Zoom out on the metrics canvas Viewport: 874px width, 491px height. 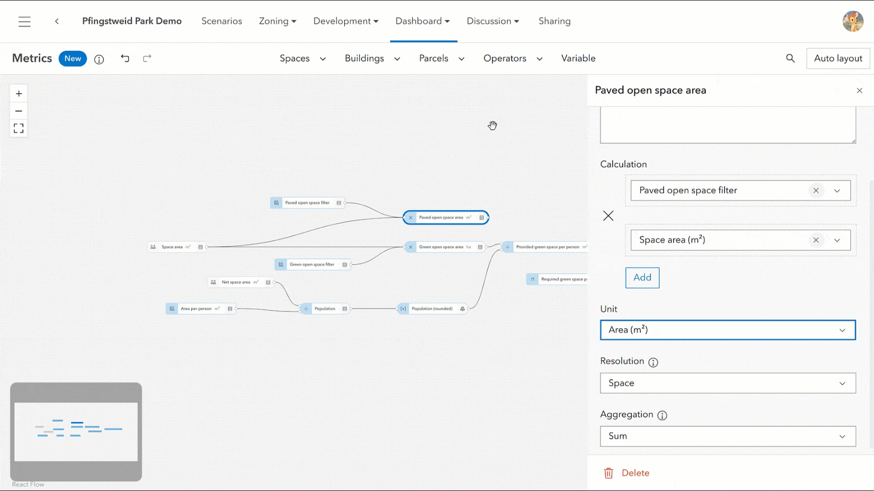(19, 111)
